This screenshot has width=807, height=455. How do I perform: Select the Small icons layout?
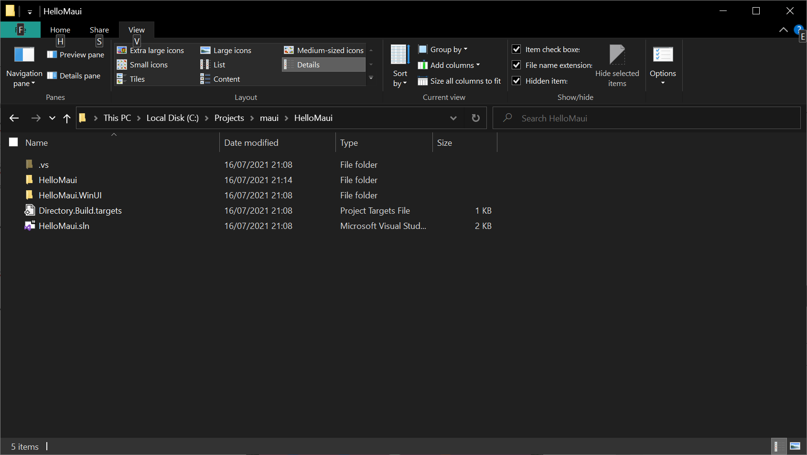pos(148,65)
